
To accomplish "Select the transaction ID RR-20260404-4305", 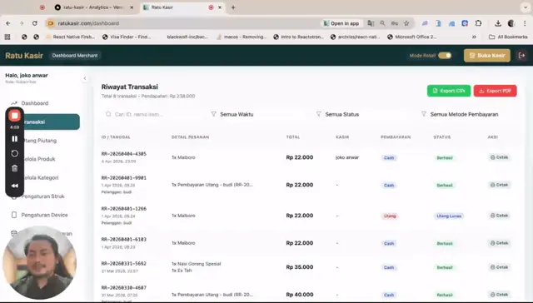I will [124, 153].
